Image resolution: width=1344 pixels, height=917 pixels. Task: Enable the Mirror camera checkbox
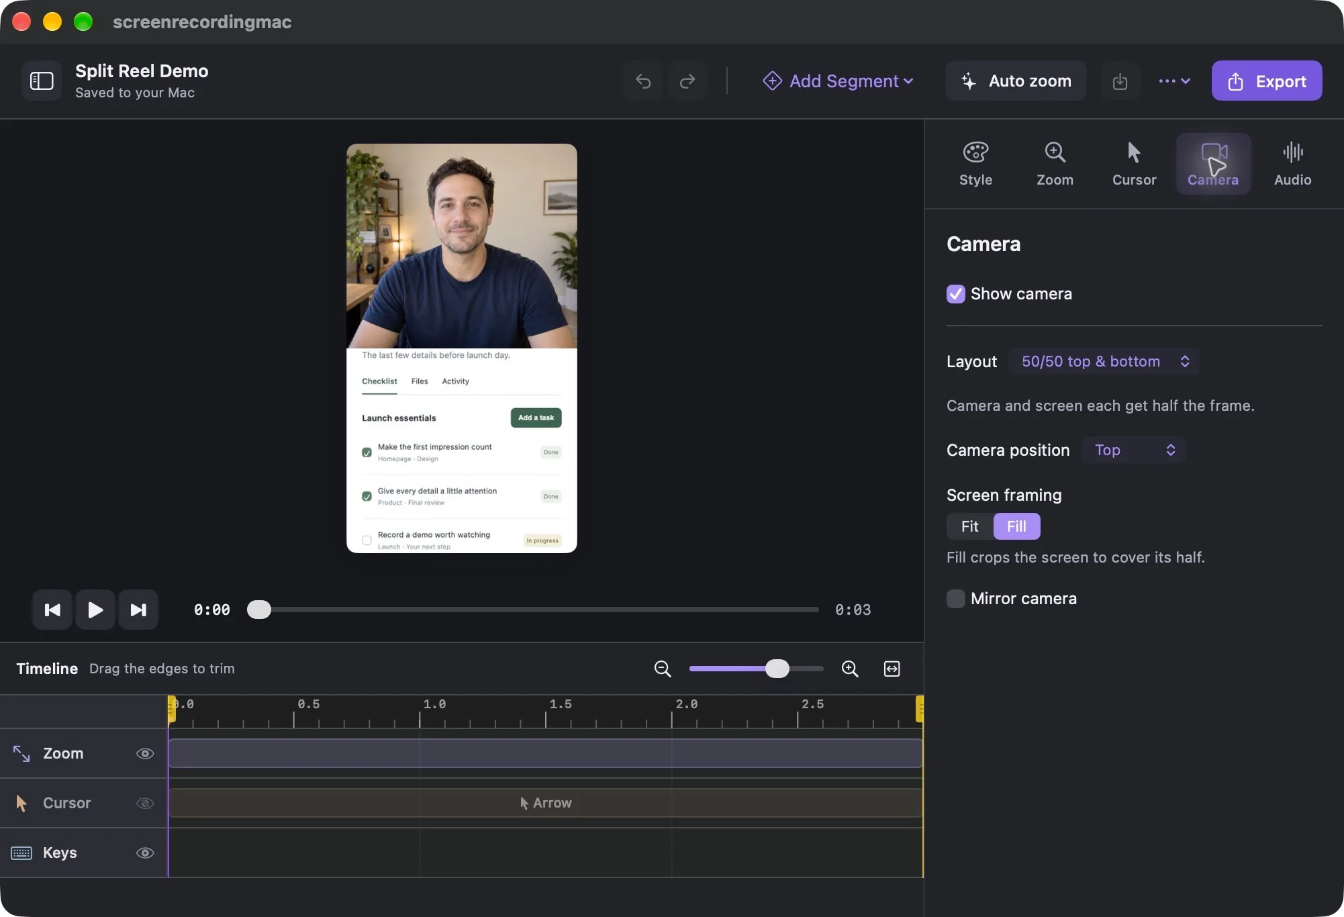[956, 599]
